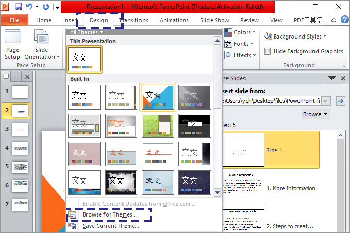Open the Slide Orientation dropdown
The height and width of the screenshot is (233, 350).
42,44
